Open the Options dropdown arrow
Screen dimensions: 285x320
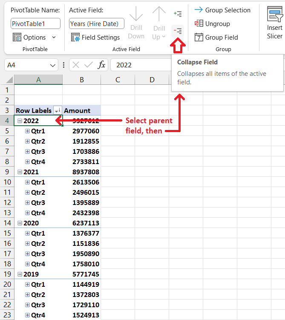pyautogui.click(x=54, y=37)
